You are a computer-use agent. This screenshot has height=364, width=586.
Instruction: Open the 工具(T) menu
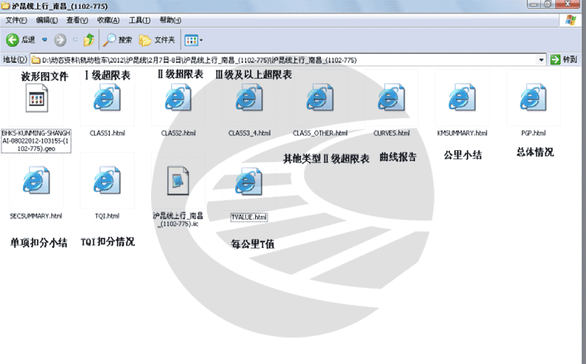(140, 20)
